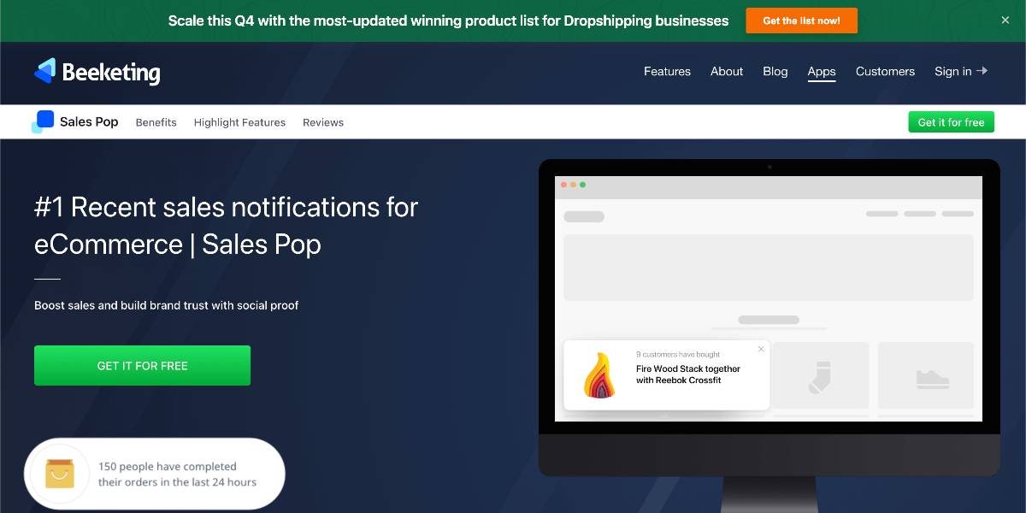Close the Fire Wood Stack popup
The image size is (1026, 513).
(x=761, y=349)
